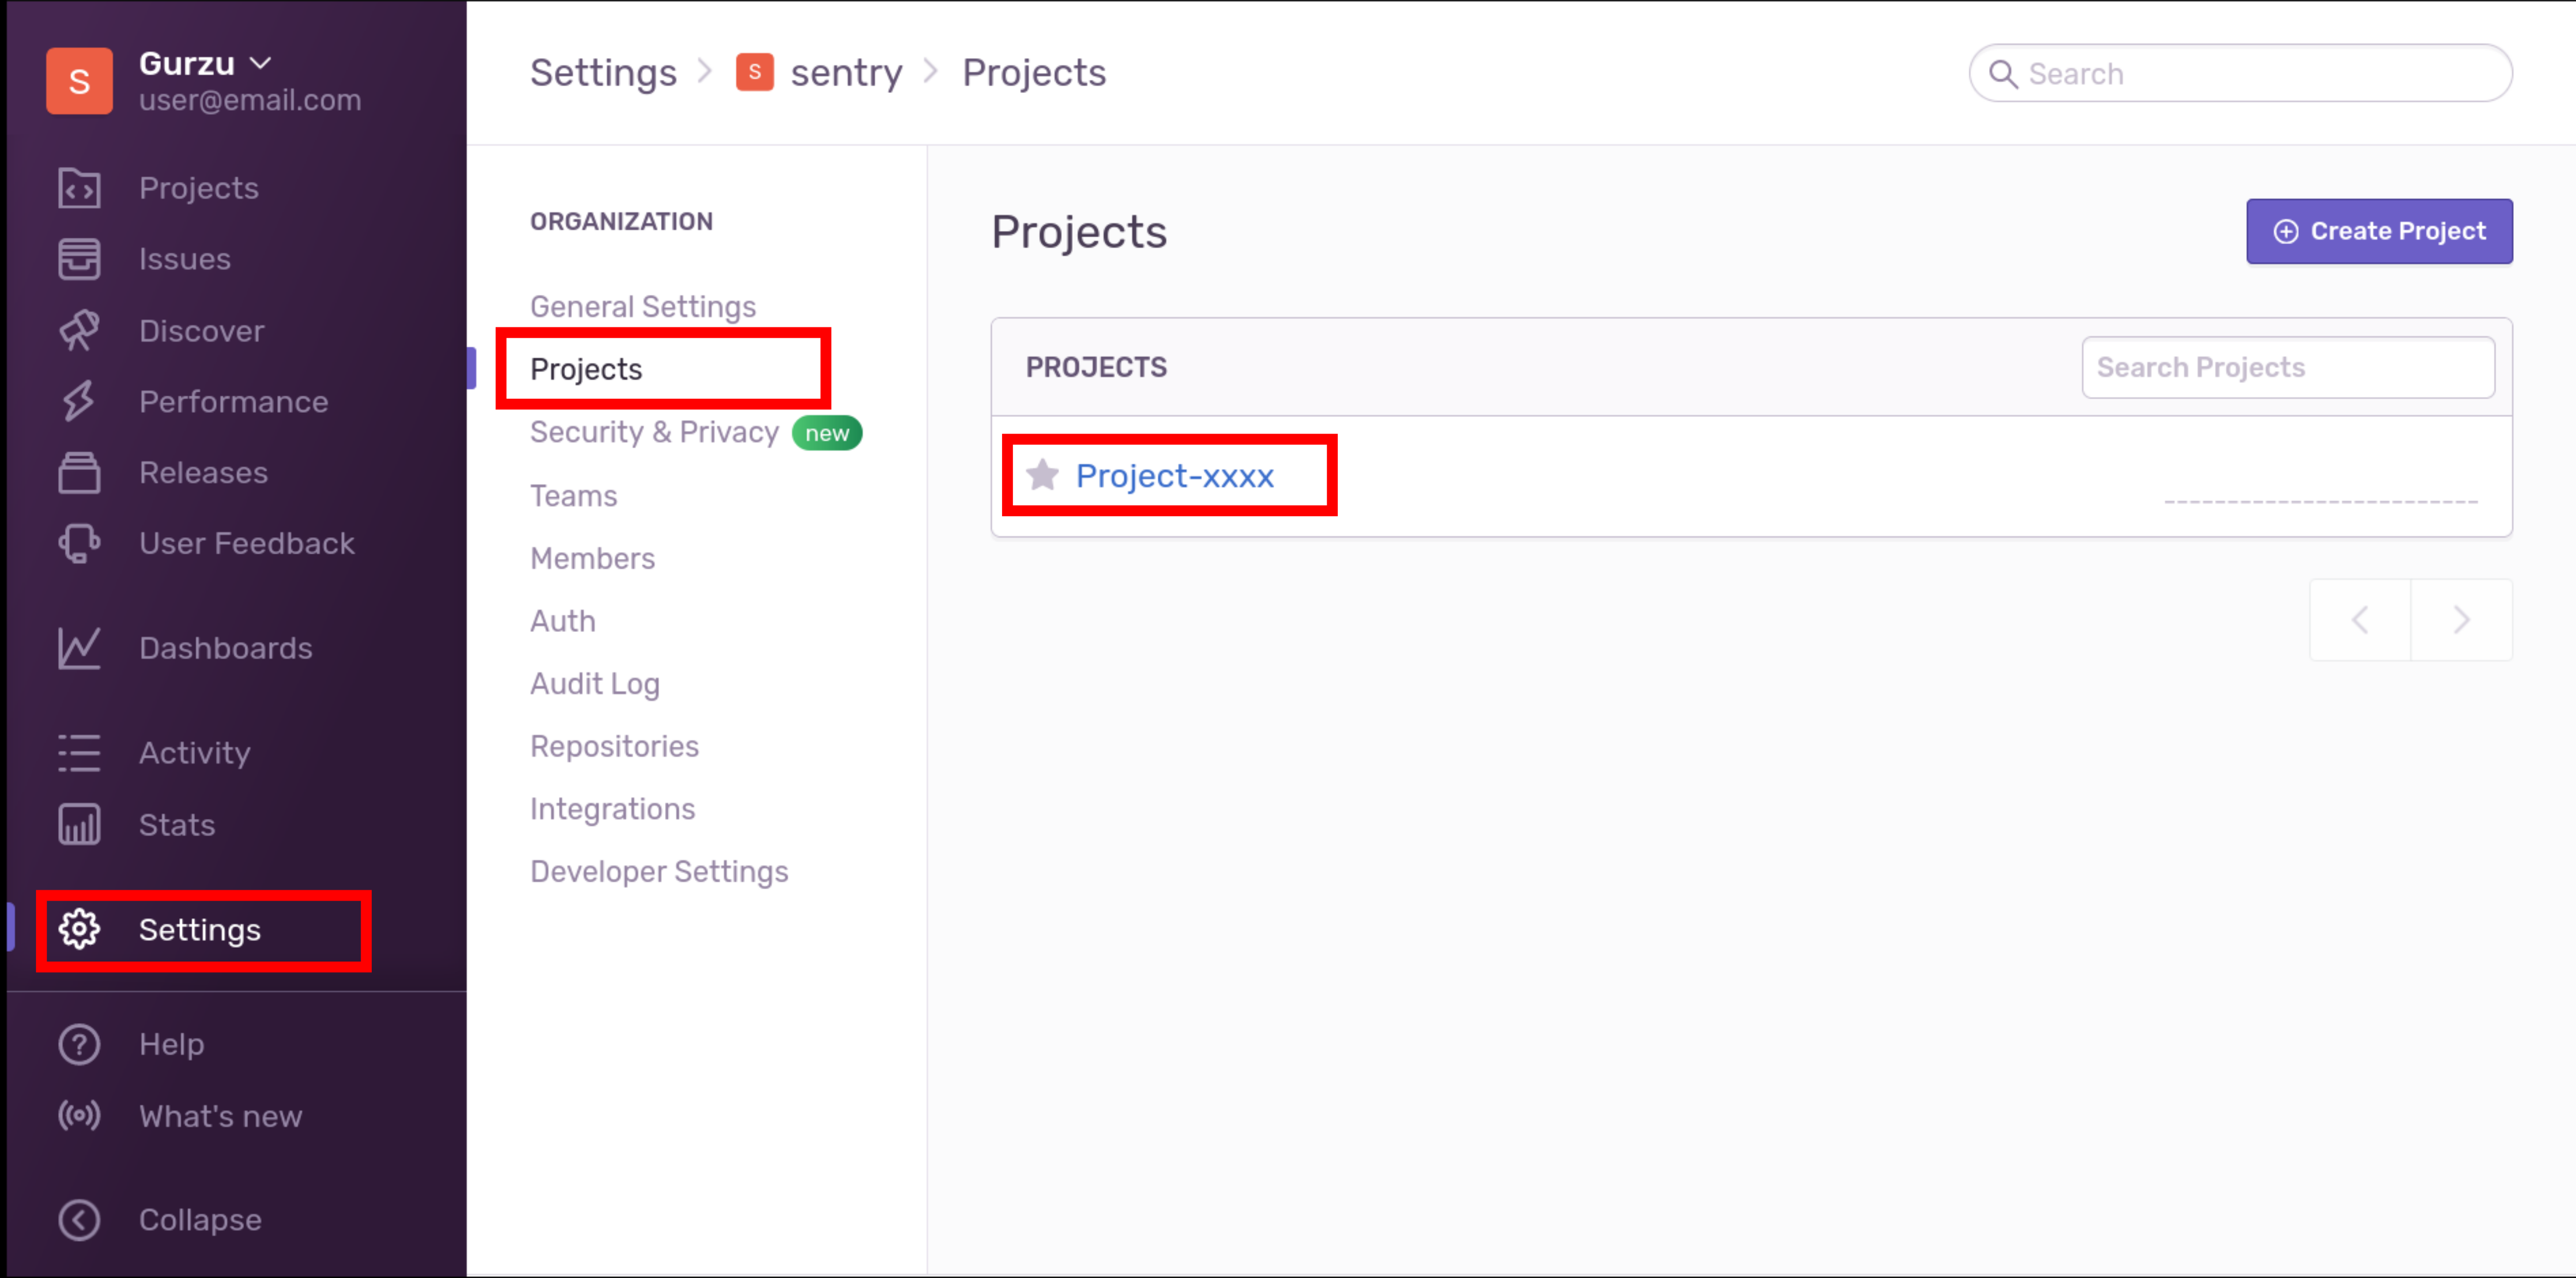Select Audit Log settings item
This screenshot has width=2576, height=1278.
pyautogui.click(x=595, y=684)
